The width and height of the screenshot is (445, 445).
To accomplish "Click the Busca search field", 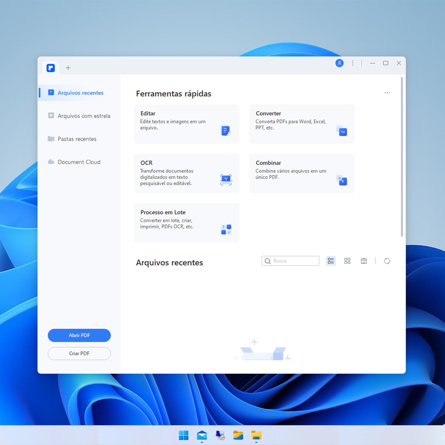I will [290, 261].
